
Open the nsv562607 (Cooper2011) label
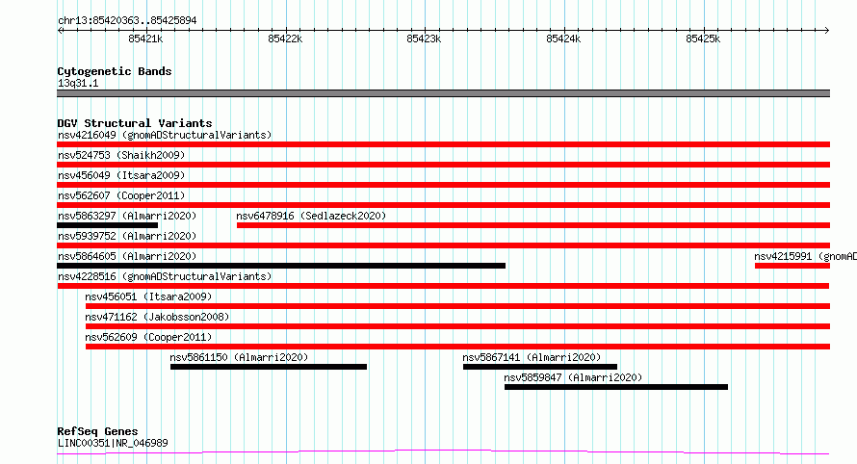click(121, 195)
